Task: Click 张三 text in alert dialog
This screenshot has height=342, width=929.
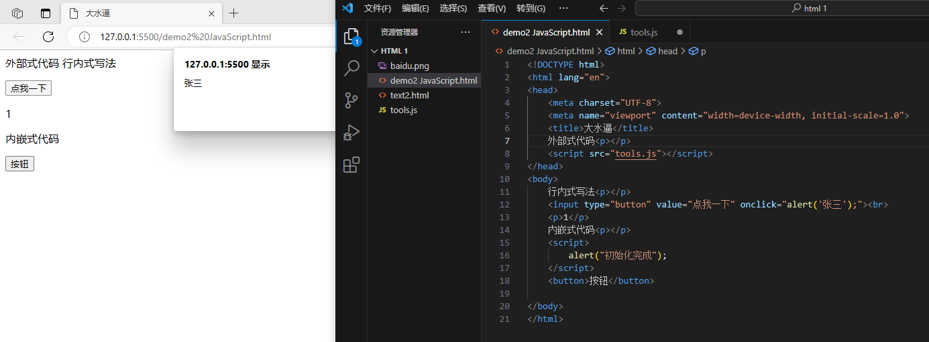Action: [193, 84]
